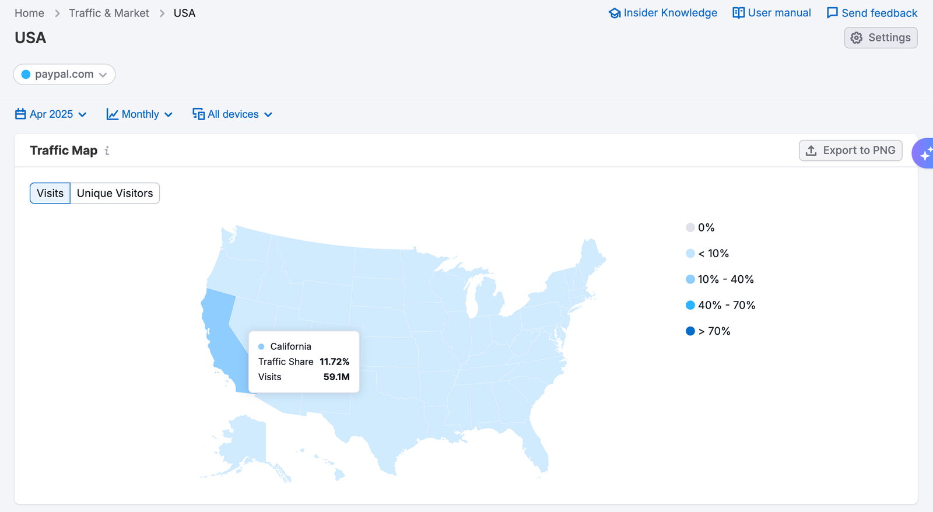Click the Insider Knowledge graduation cap icon

pyautogui.click(x=615, y=13)
